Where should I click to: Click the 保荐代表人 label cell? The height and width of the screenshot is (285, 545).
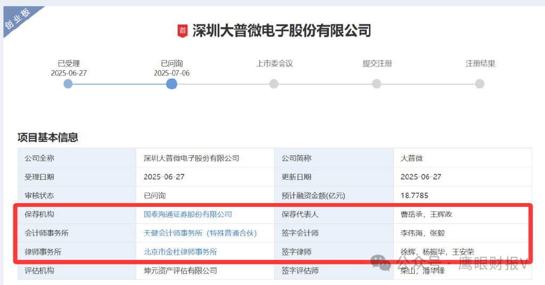pos(334,214)
